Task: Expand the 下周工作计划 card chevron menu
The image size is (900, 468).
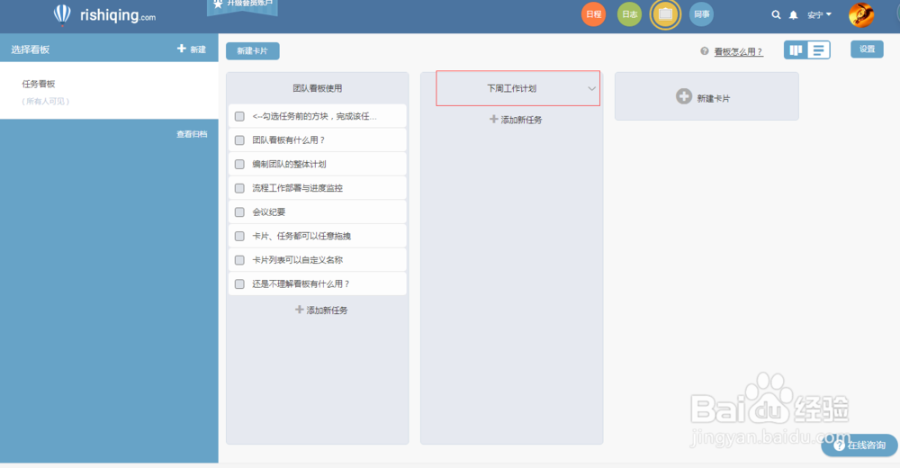Action: pos(591,88)
